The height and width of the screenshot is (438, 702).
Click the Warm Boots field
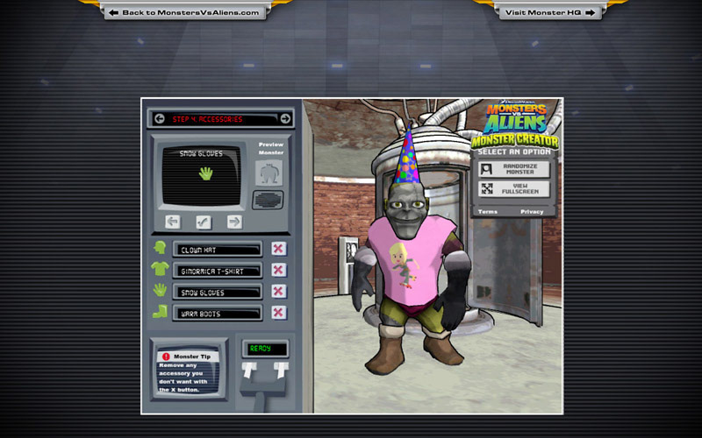point(218,314)
